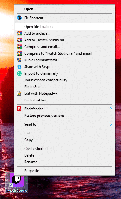This screenshot has height=199, width=121.
Task: Open Properties from the context menu
Action: [x=64, y=171]
